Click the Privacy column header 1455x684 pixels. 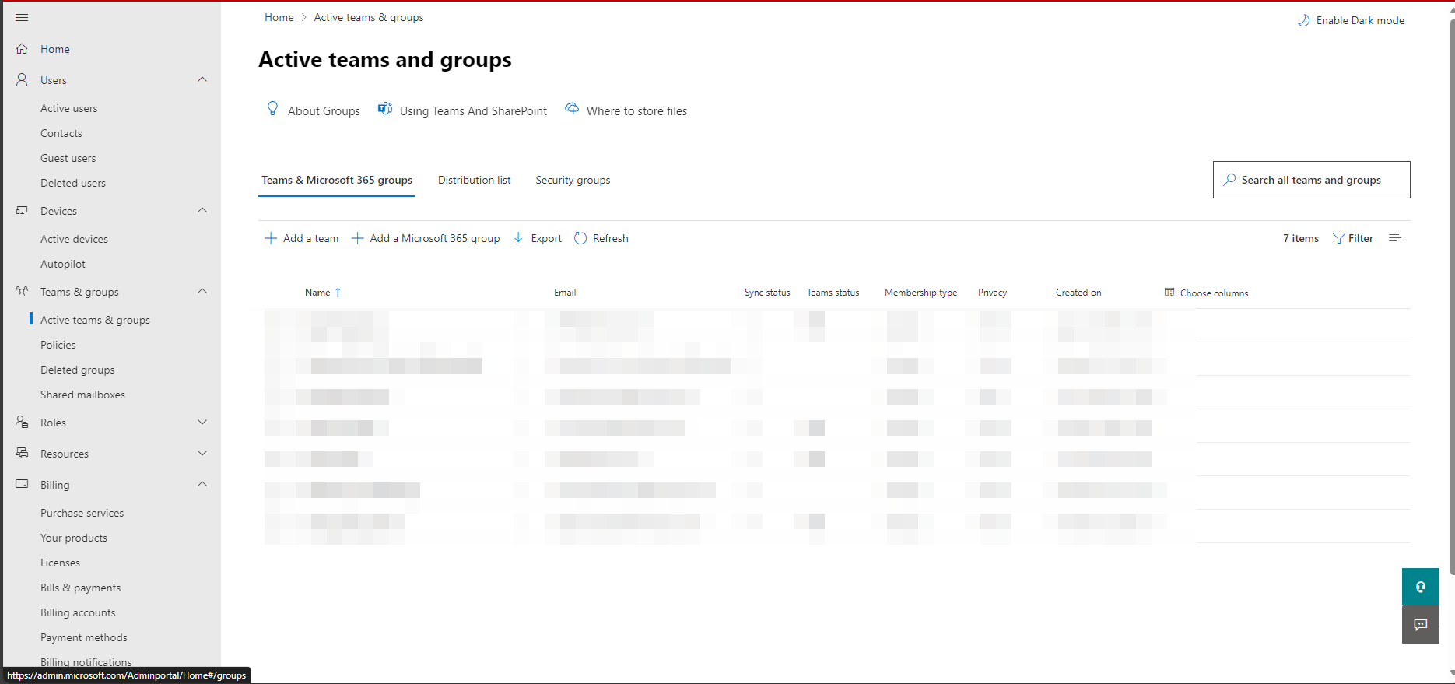click(x=992, y=293)
